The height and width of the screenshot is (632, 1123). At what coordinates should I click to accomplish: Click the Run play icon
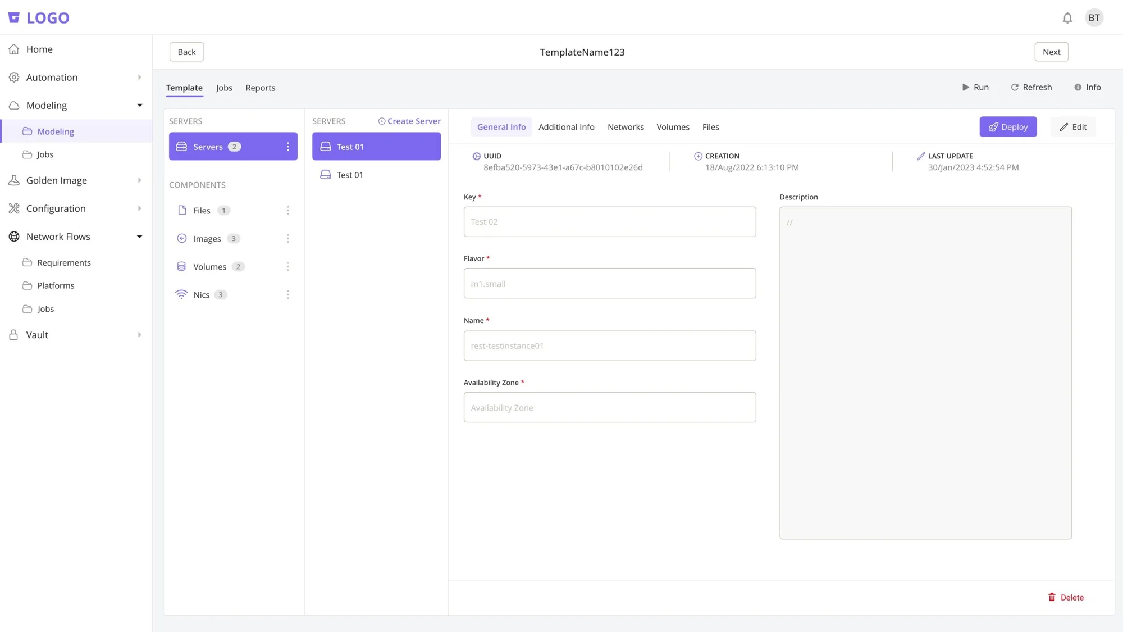click(x=966, y=88)
